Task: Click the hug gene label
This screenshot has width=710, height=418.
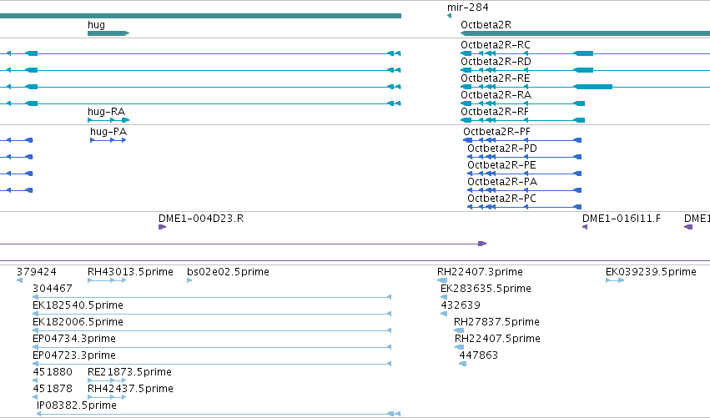Action: coord(96,25)
